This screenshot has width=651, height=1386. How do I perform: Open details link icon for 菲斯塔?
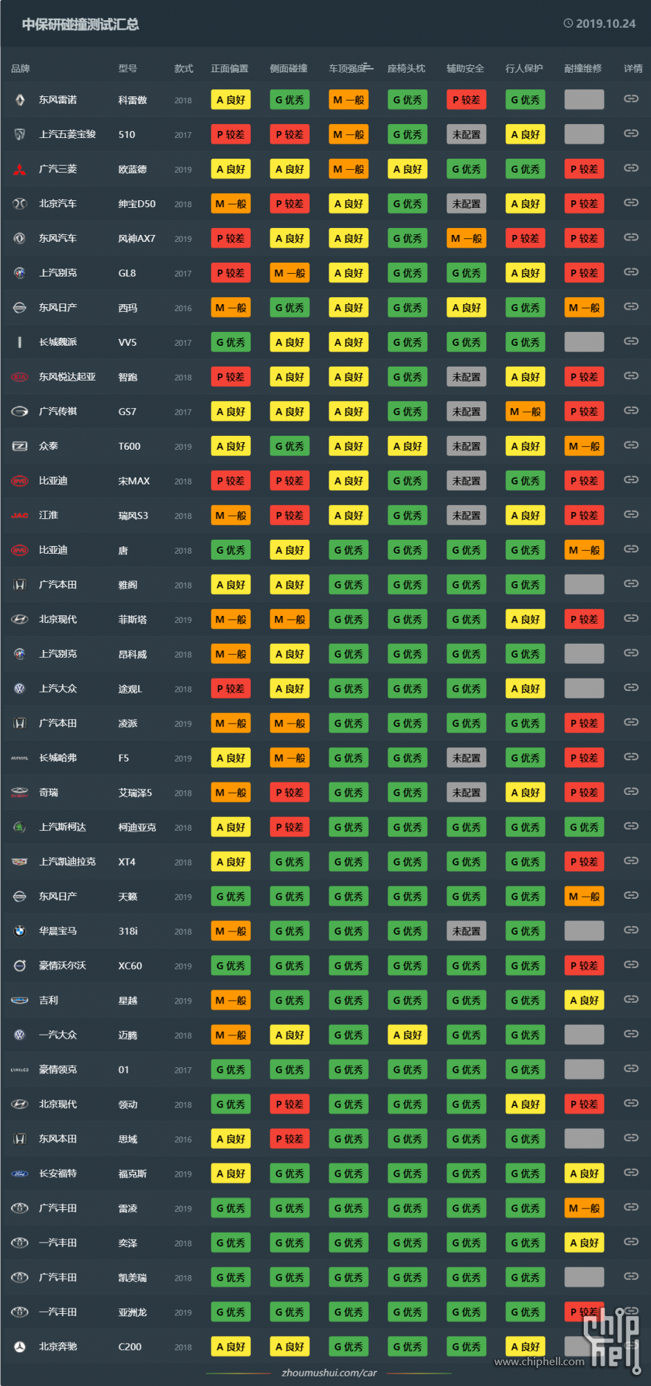click(631, 619)
